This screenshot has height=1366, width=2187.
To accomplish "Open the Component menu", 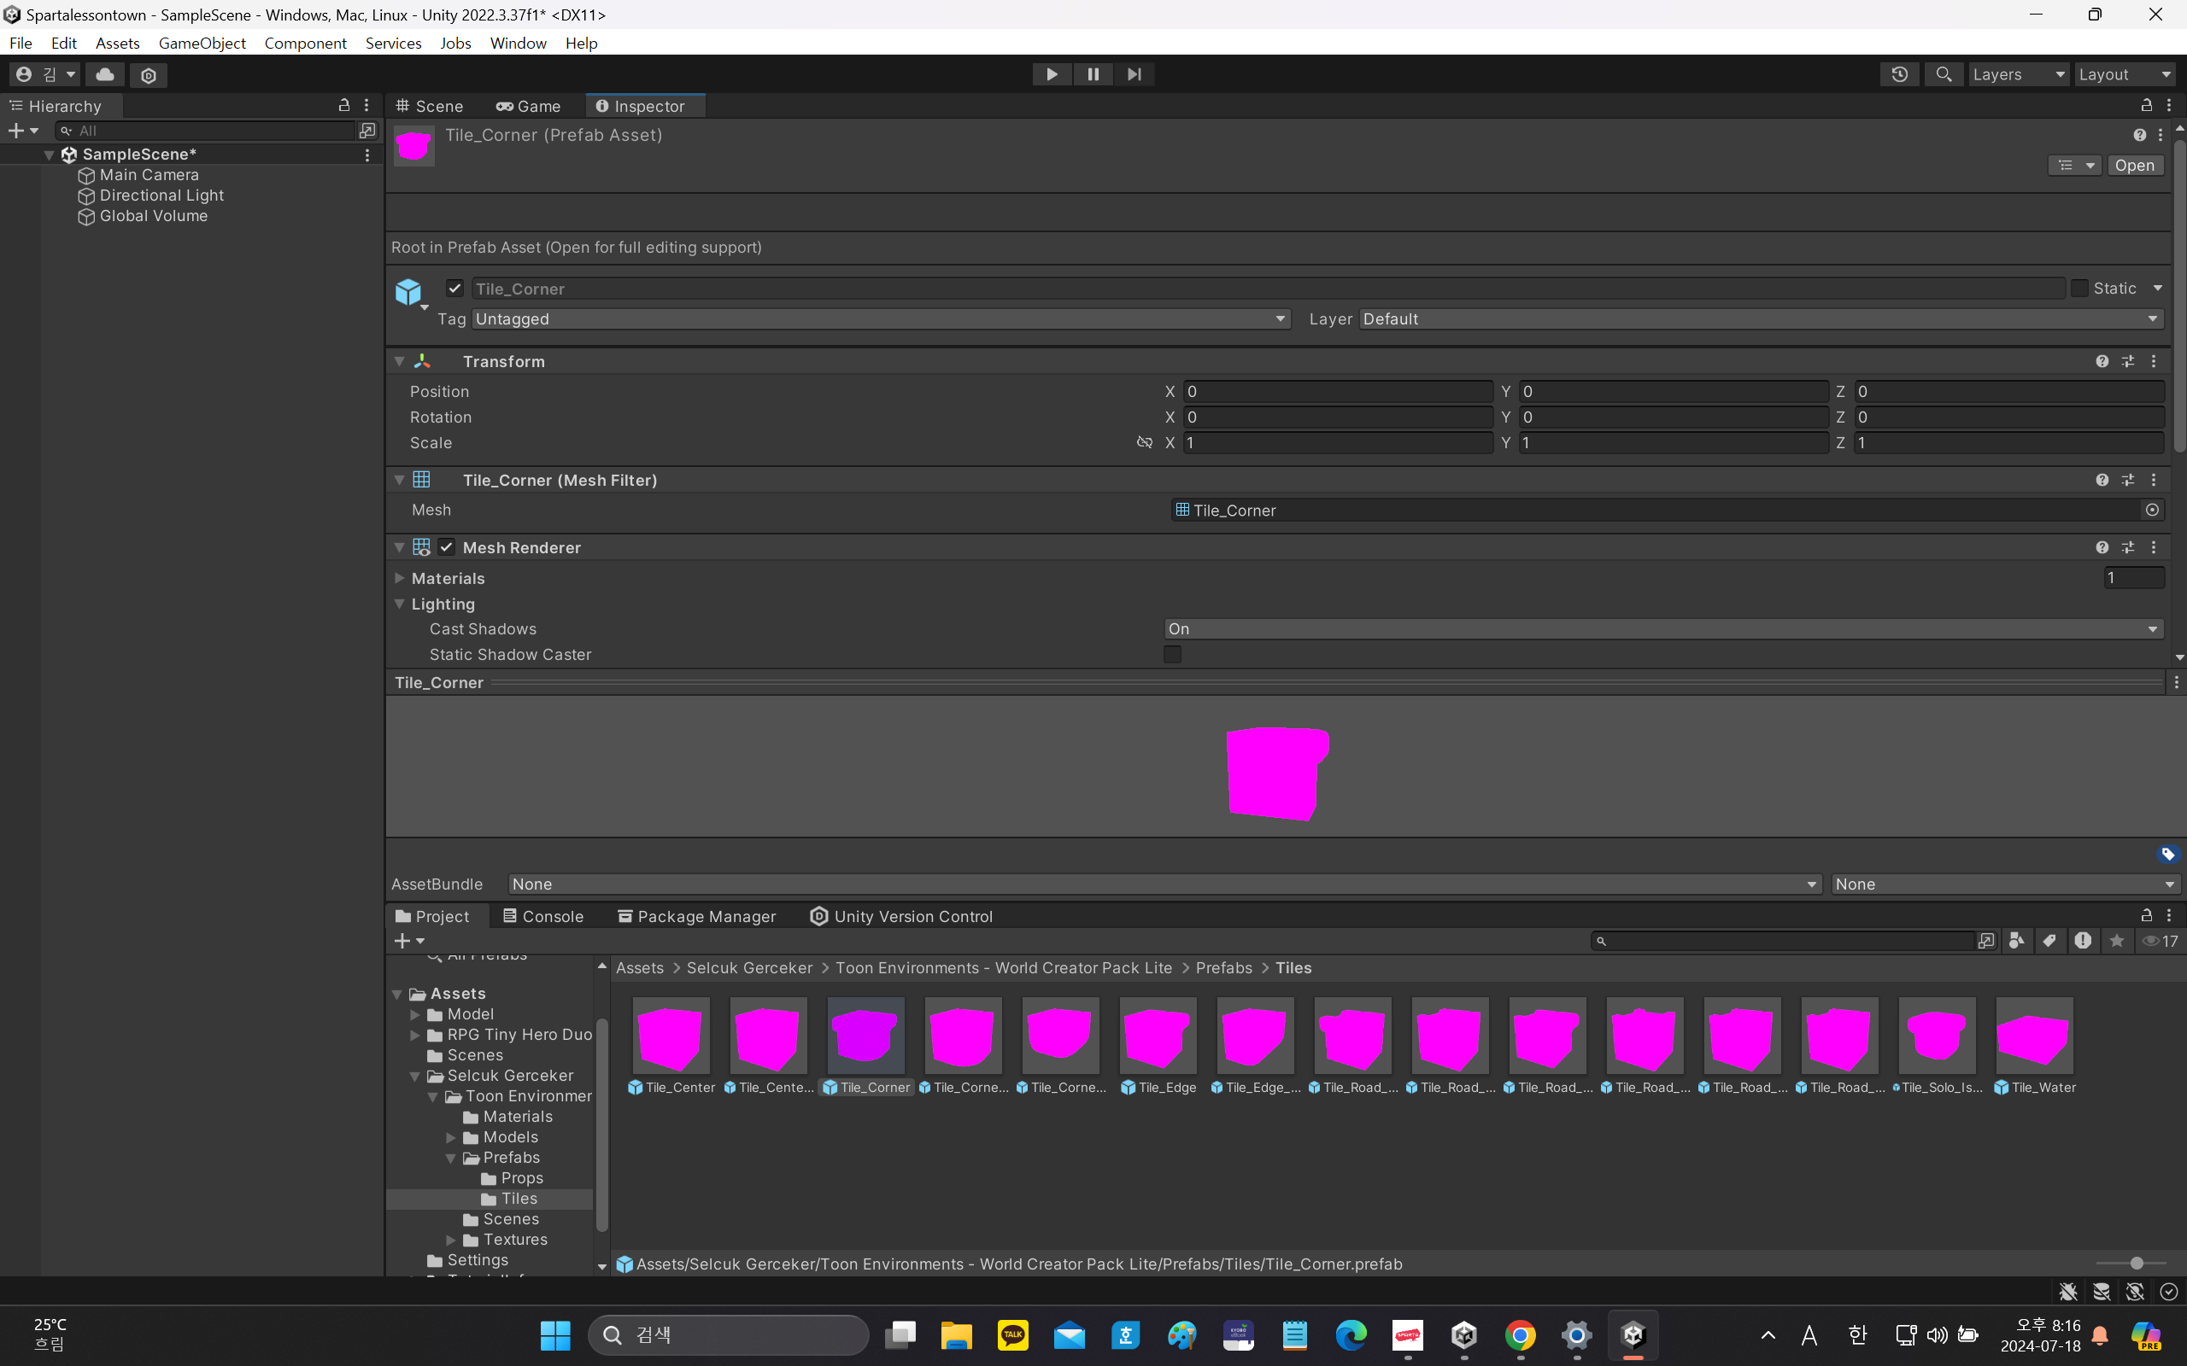I will click(306, 43).
